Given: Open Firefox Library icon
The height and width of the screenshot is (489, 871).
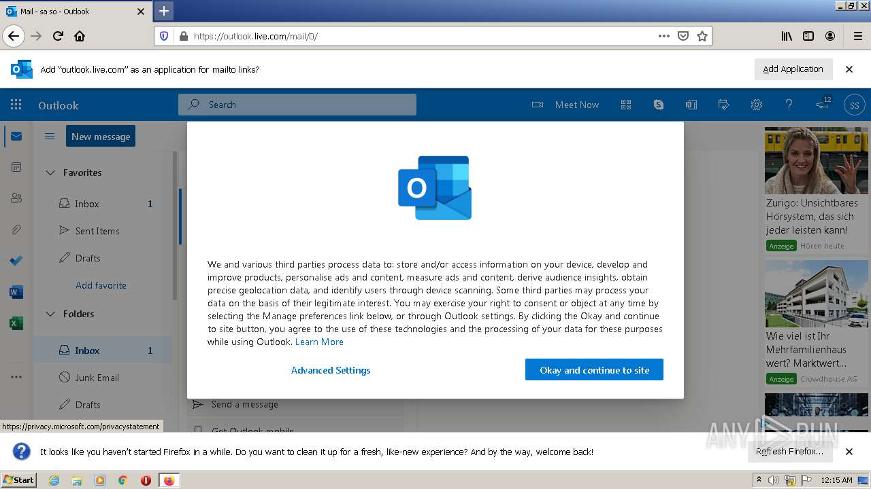Looking at the screenshot, I should pos(787,36).
